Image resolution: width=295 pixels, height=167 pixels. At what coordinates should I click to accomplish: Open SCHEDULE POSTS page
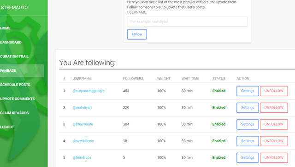pos(15,85)
